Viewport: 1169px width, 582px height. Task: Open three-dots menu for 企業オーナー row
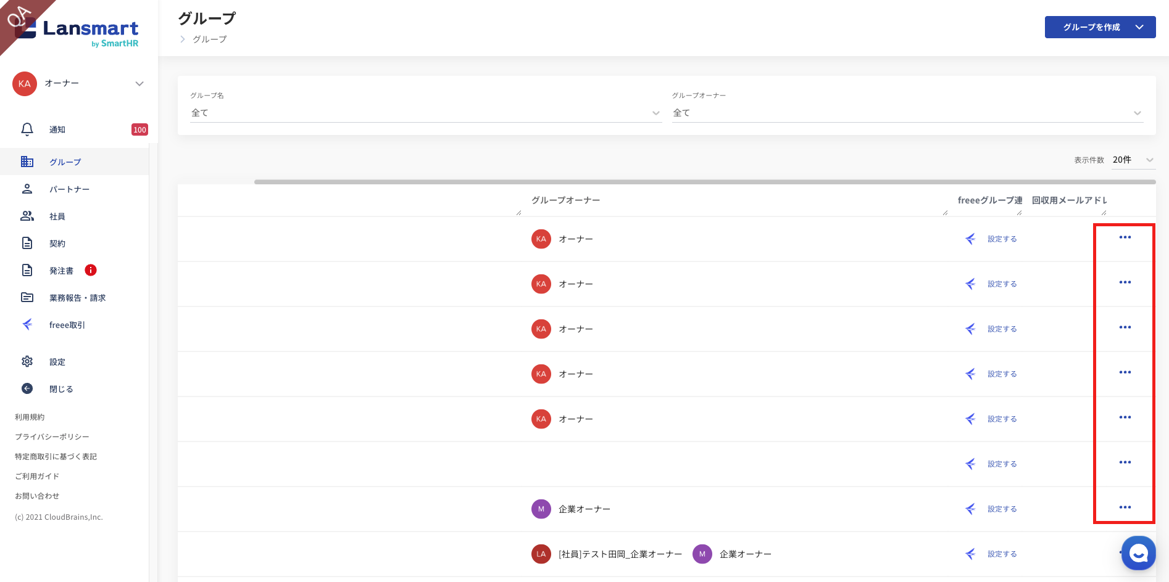click(x=1125, y=507)
